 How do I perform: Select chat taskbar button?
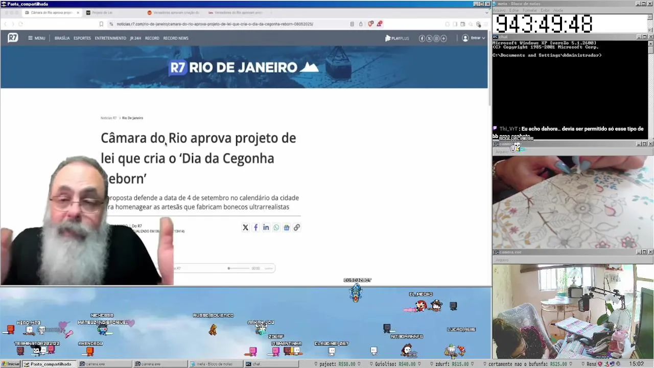(x=271, y=364)
